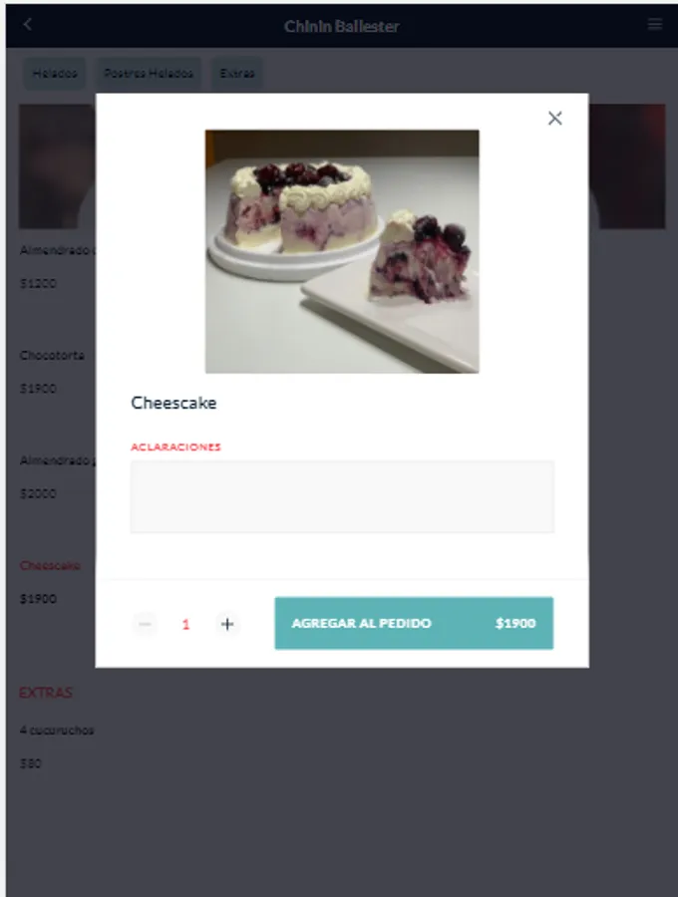
Task: Select the Helados category tab
Action: 55,73
